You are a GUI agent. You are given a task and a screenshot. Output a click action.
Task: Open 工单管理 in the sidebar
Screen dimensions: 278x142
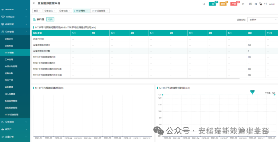[x=15, y=59]
